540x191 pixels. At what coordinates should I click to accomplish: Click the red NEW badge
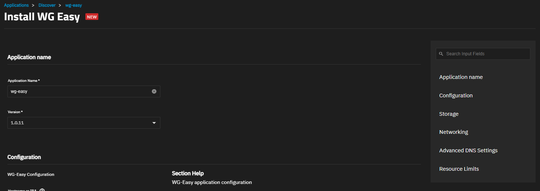[92, 17]
